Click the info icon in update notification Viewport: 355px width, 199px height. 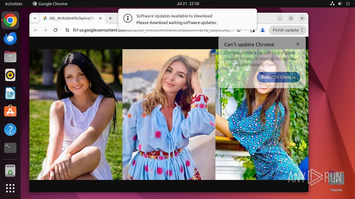click(x=128, y=19)
